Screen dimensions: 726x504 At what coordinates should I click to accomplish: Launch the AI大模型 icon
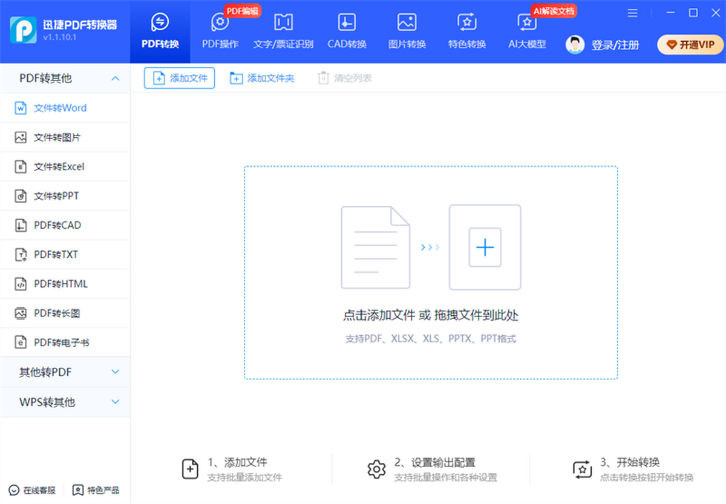[527, 23]
